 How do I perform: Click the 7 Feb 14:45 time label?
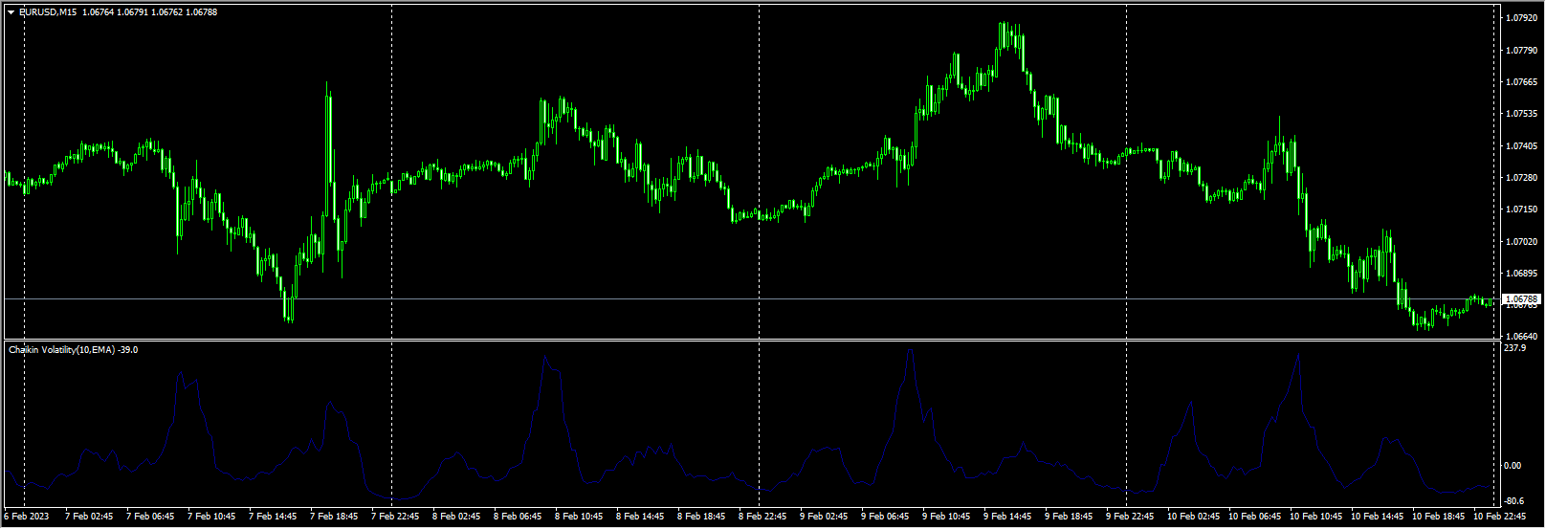click(273, 517)
